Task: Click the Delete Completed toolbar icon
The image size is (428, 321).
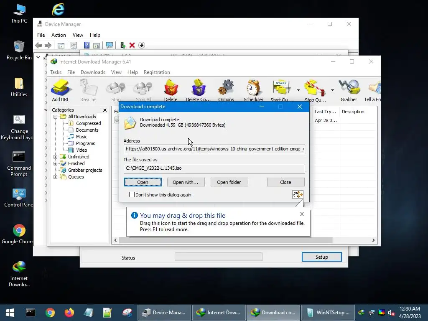Action: (x=199, y=90)
